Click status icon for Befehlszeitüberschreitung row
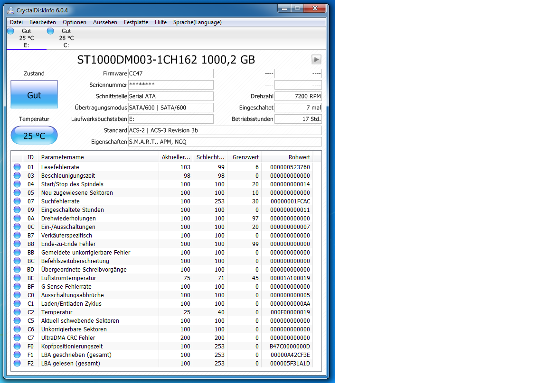 tap(17, 261)
